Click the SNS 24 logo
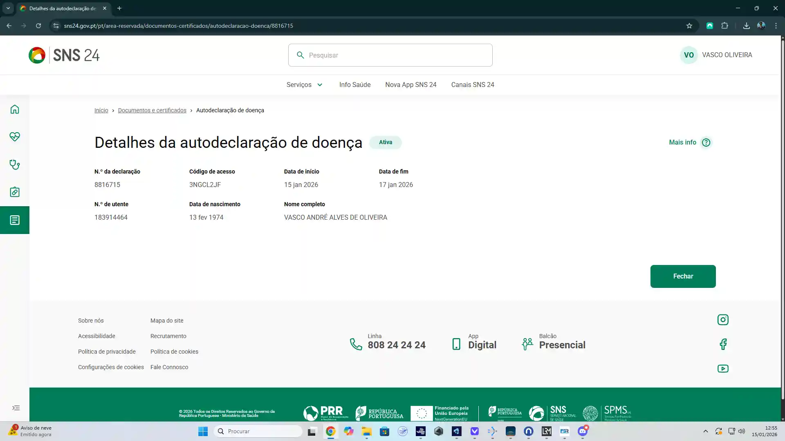The image size is (785, 441). (64, 55)
